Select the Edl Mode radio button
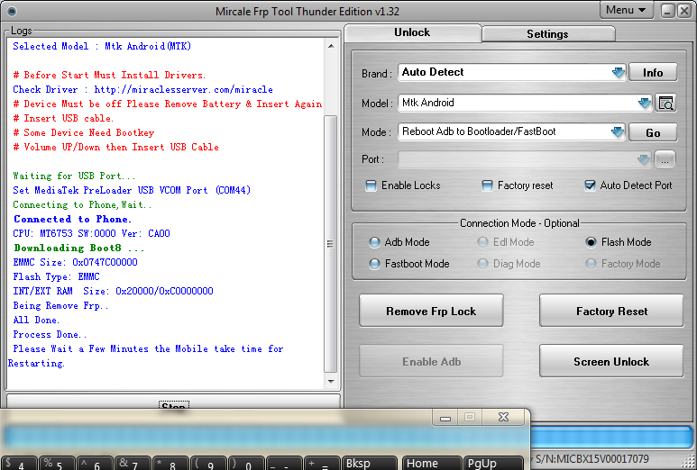The height and width of the screenshot is (470, 697). [482, 242]
